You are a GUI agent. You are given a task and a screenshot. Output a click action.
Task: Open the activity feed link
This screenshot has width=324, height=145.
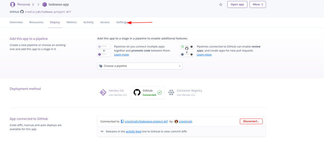tap(133, 131)
